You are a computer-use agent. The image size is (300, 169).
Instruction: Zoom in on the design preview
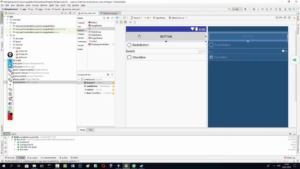click(x=285, y=18)
